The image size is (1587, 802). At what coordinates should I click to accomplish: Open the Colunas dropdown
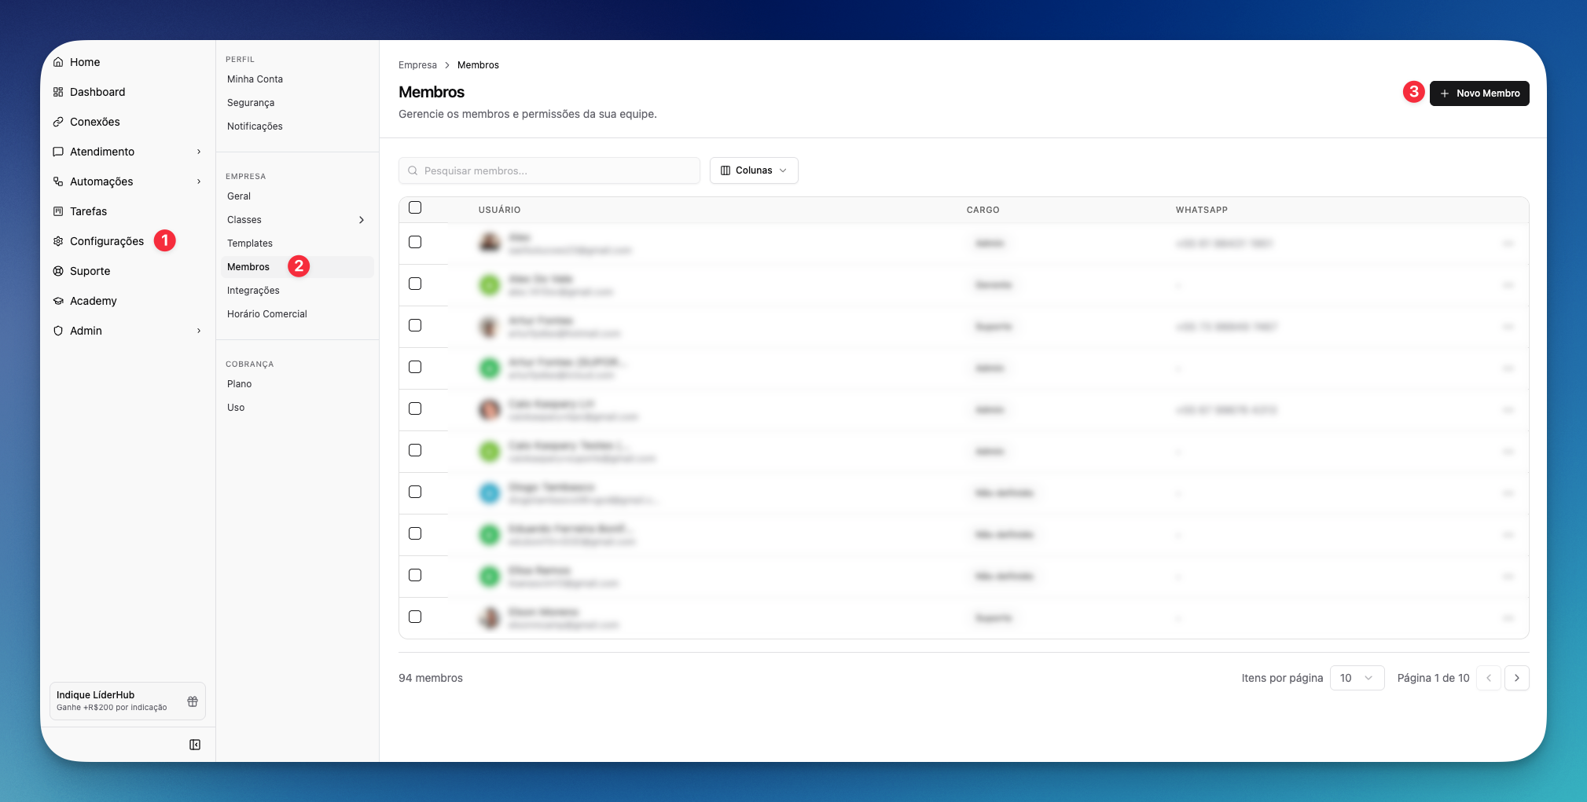pyautogui.click(x=754, y=170)
